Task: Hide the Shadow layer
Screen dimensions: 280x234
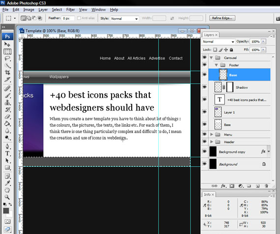Action: tap(204, 87)
